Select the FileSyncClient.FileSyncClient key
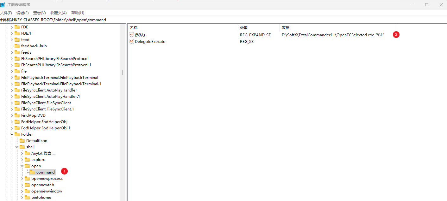Image resolution: width=447 pixels, height=201 pixels. [46, 103]
